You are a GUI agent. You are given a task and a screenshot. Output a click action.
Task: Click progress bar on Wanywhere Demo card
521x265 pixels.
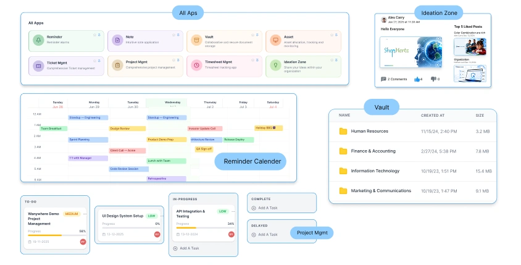tap(57, 235)
